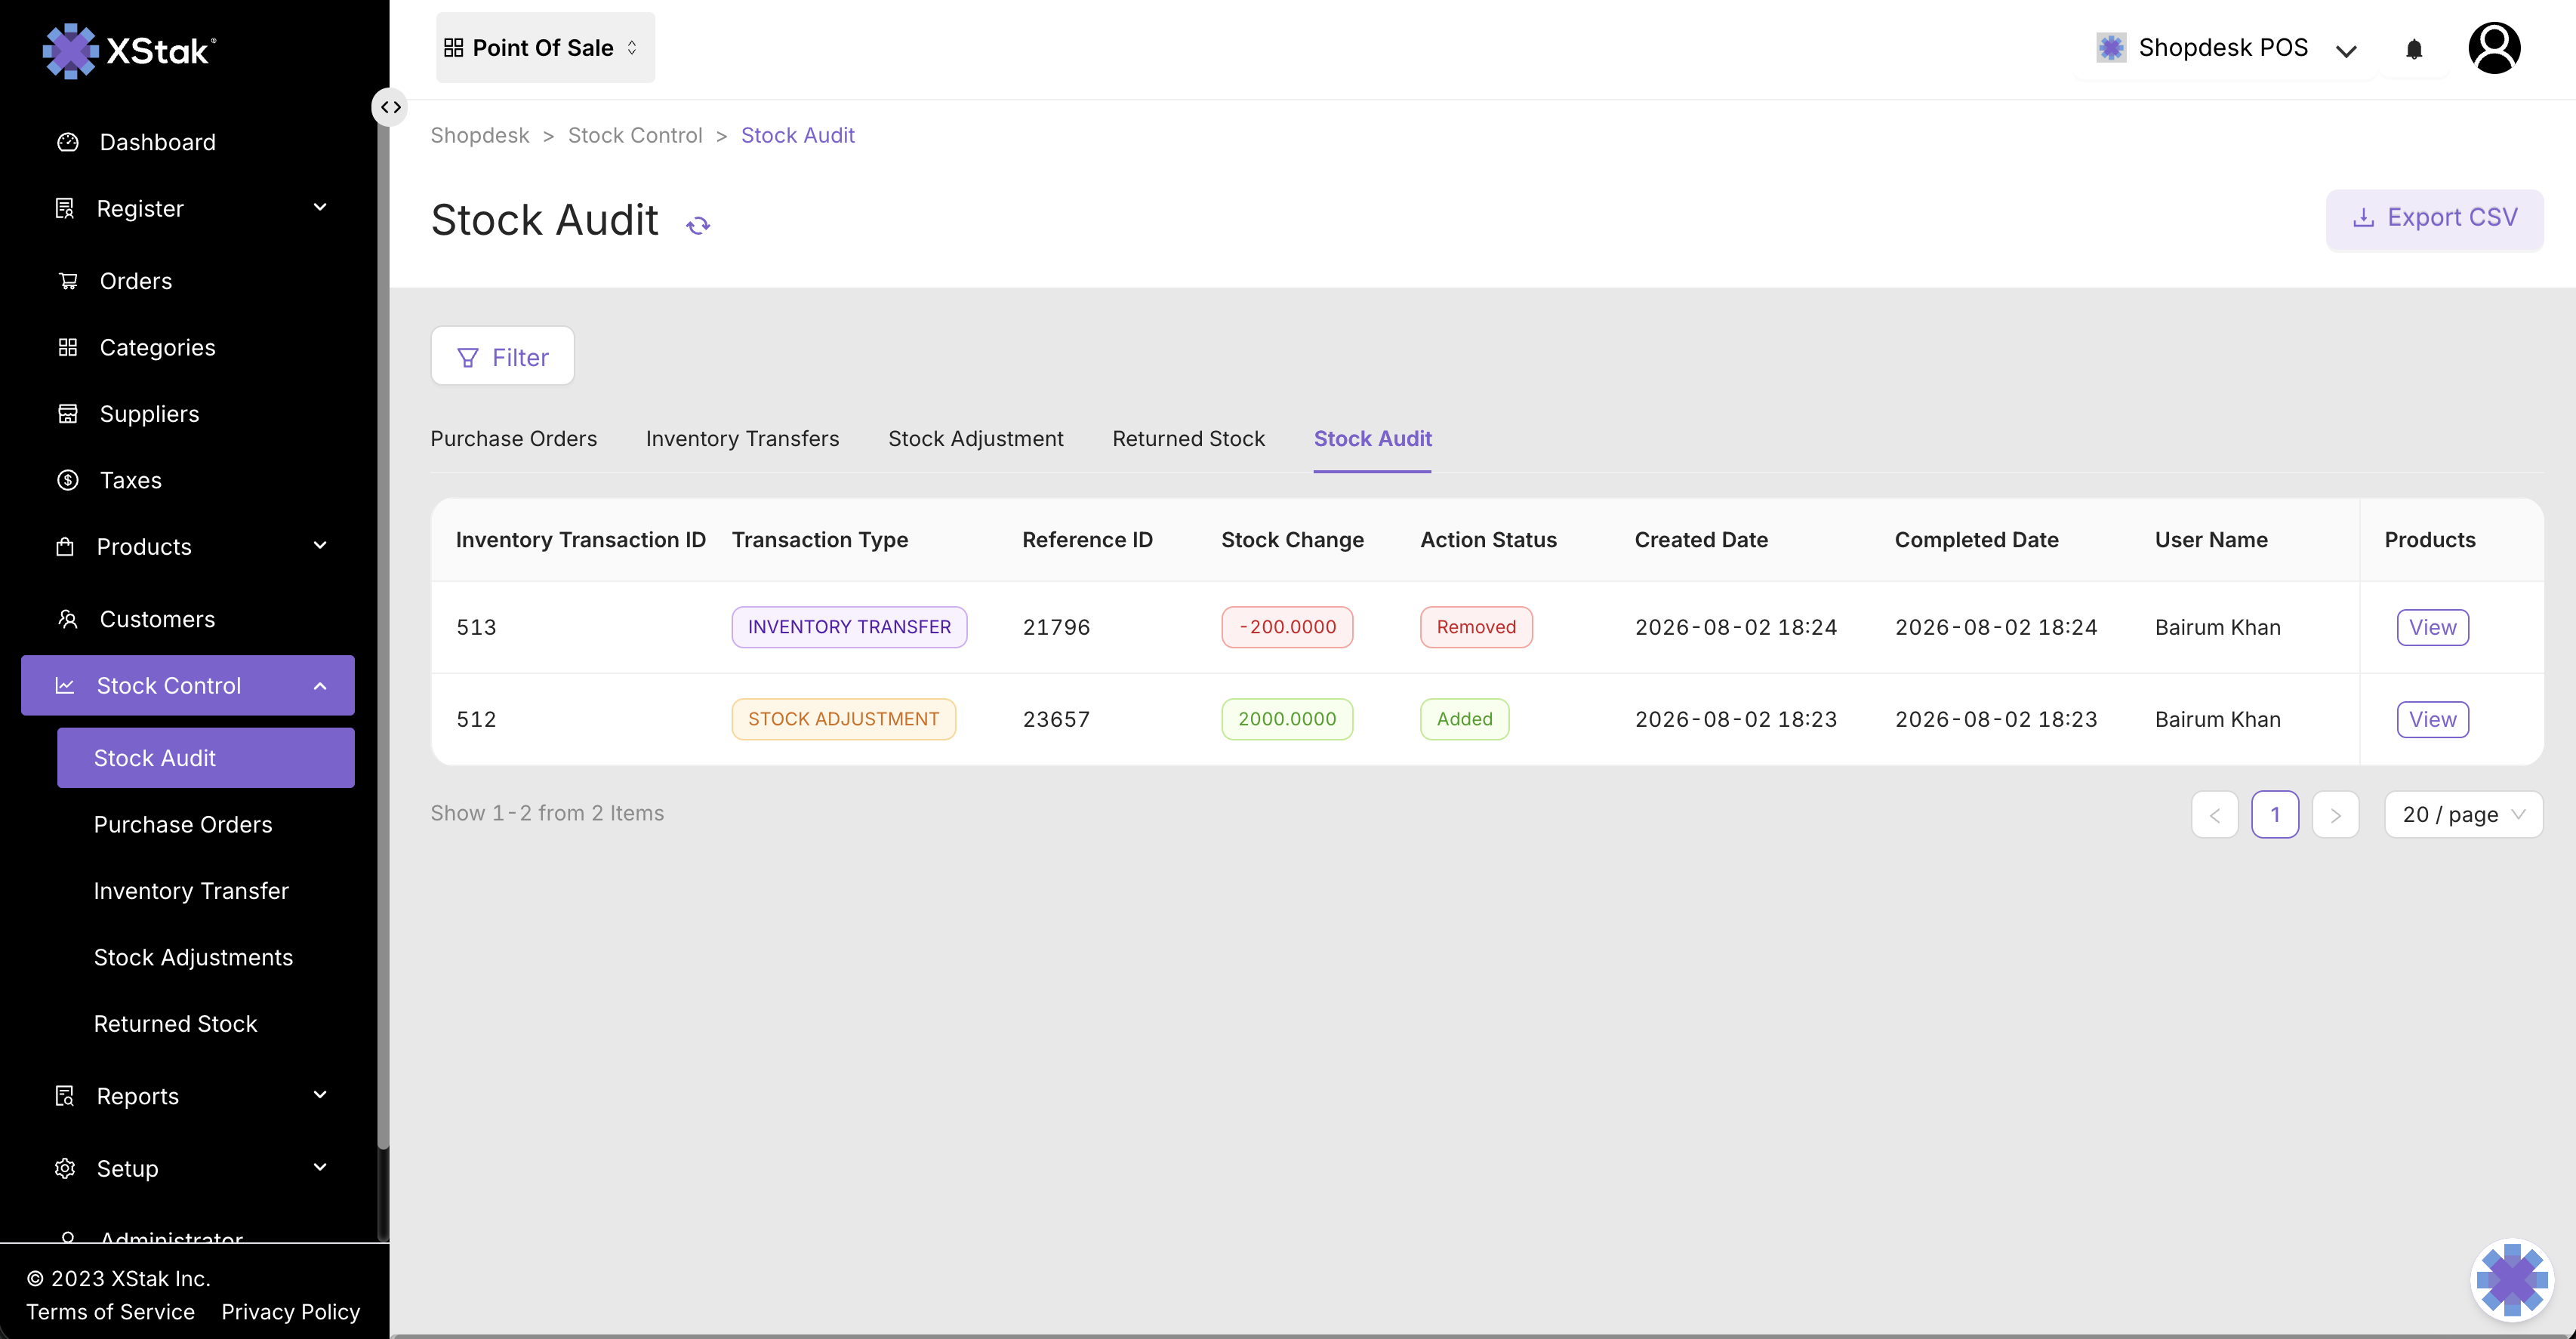Open Stock Audit in the sidebar
Screen dimensions: 2576x1339
(x=205, y=758)
